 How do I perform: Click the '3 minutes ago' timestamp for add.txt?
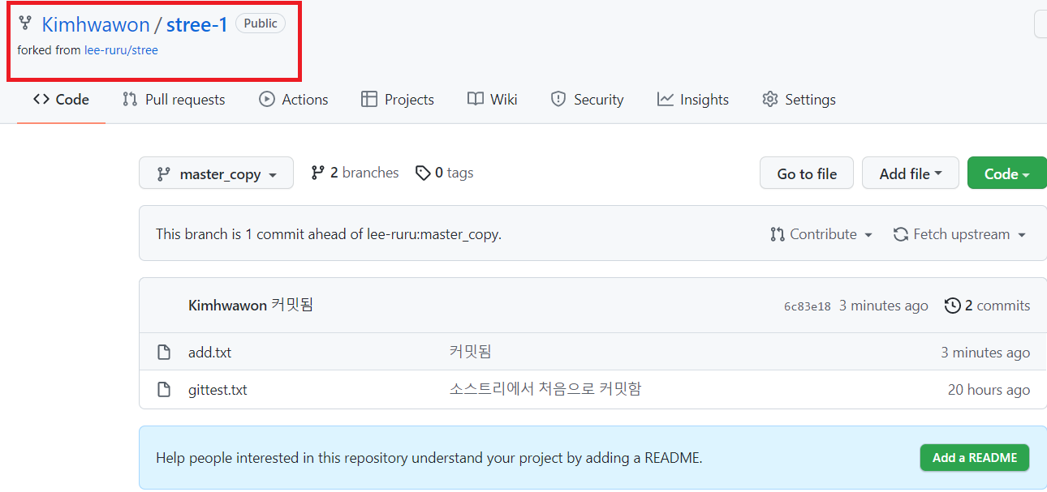point(985,353)
